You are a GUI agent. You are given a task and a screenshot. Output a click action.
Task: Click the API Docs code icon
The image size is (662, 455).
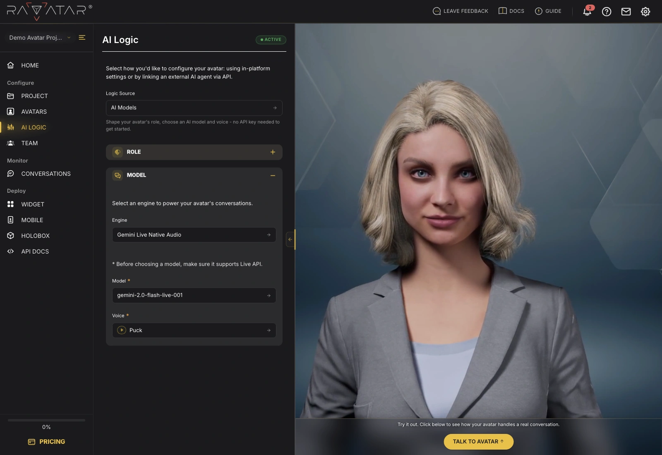point(11,251)
